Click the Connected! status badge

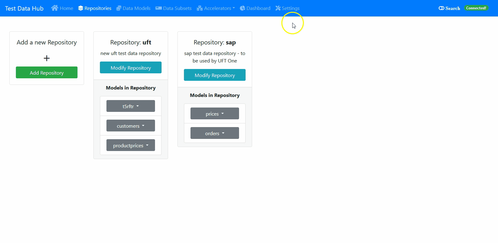pos(476,8)
